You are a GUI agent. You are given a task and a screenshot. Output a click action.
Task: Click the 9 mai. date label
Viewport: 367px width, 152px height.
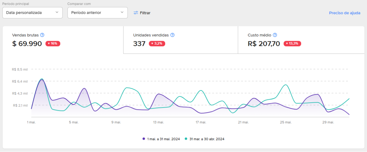tap(116, 122)
